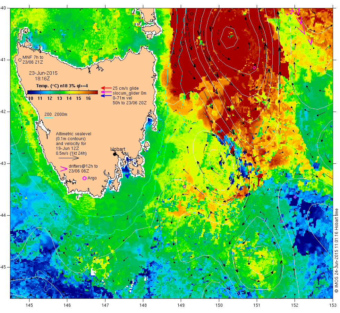Click the Argo float marker near 44.1°S 151.6°E
This screenshot has height=313, width=340.
click(x=281, y=222)
